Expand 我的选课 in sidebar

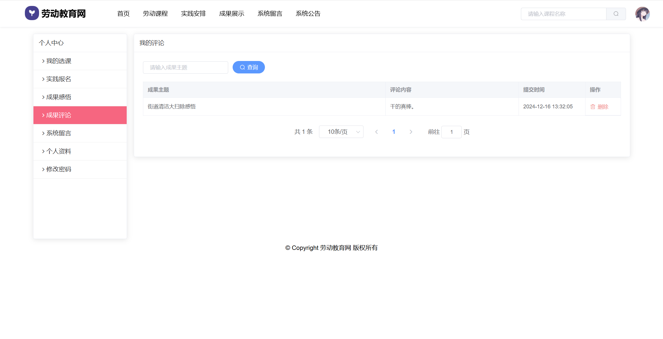tap(59, 61)
